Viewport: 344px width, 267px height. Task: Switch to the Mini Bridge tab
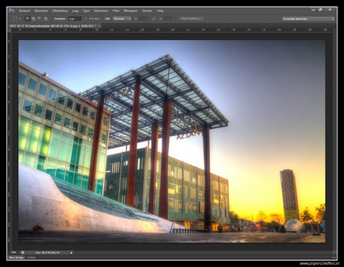point(16,258)
